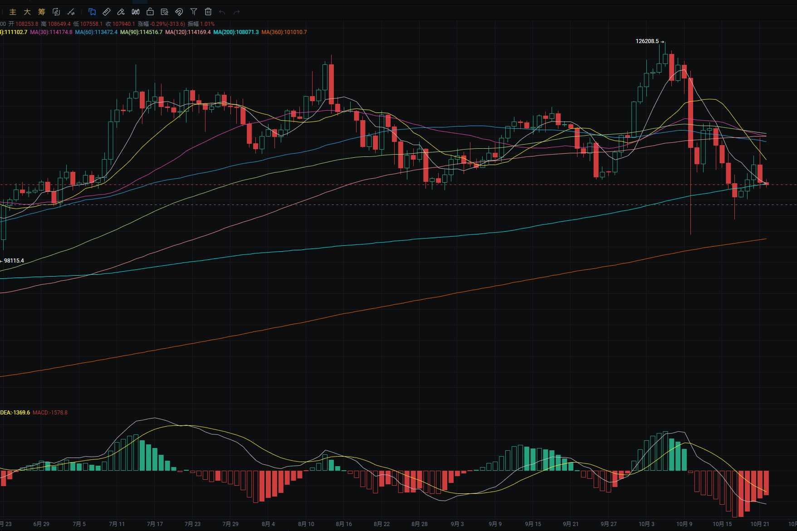Delete drawings with the trash icon
Image resolution: width=797 pixels, height=531 pixels.
pyautogui.click(x=208, y=12)
